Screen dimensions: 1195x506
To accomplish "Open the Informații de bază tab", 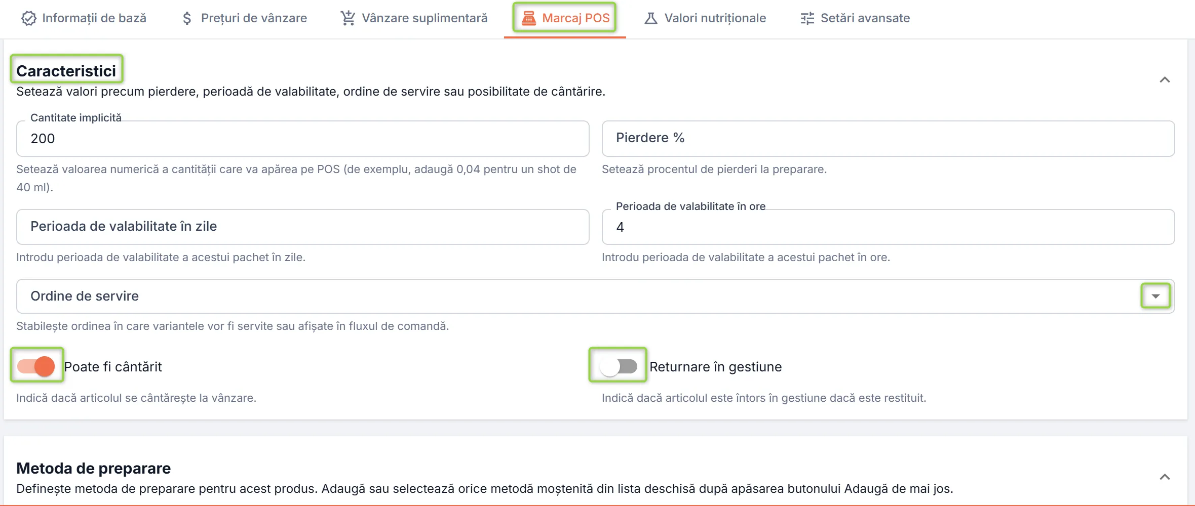I will (x=84, y=18).
